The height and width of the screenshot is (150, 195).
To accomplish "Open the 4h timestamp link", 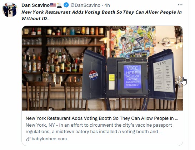I will point(107,5).
